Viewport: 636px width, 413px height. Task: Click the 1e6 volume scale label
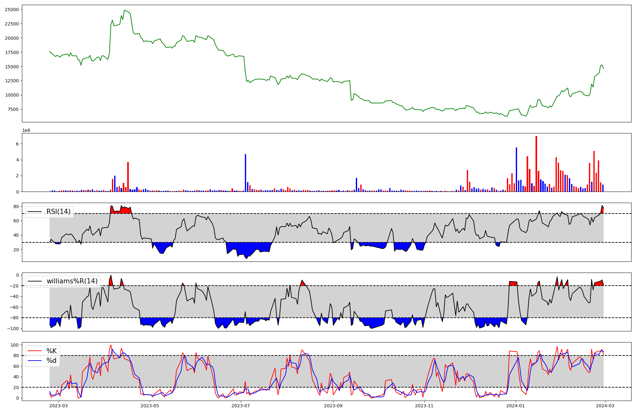coord(26,130)
